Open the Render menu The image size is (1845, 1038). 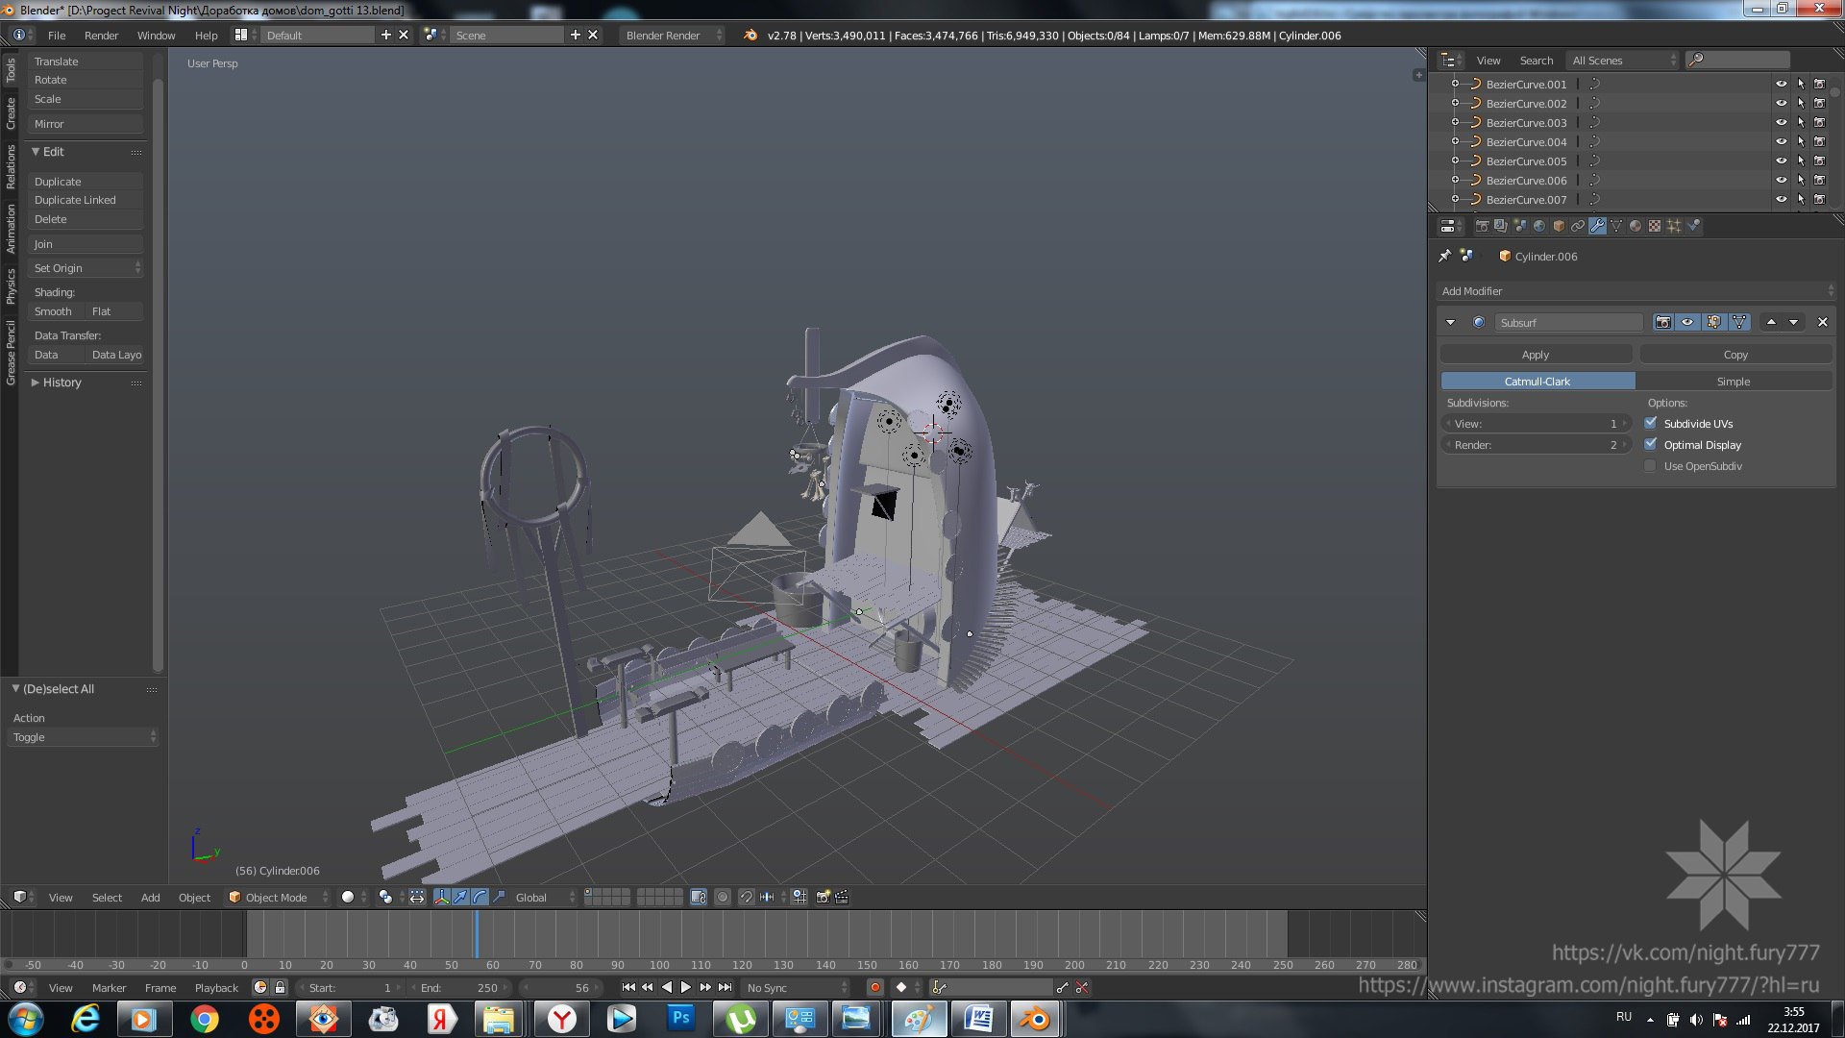(x=101, y=36)
